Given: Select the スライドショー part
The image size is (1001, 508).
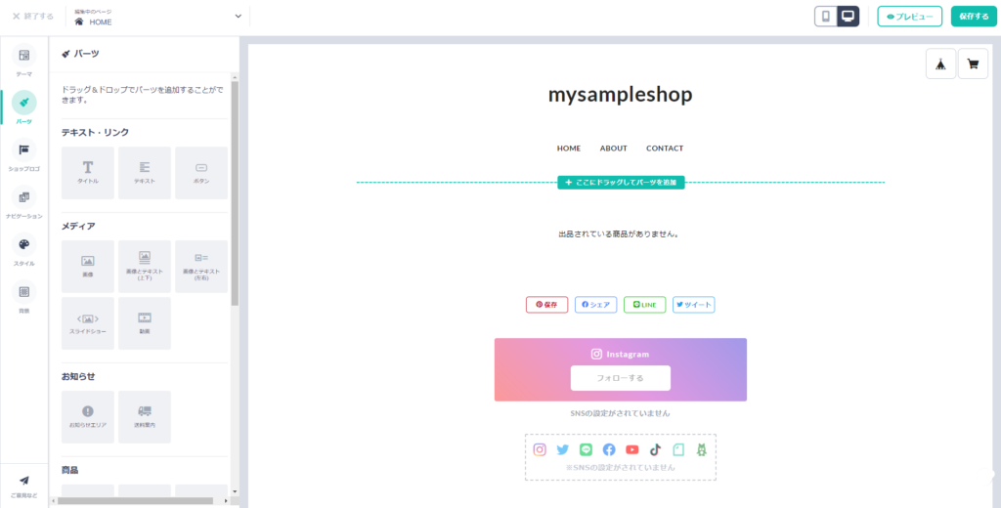Looking at the screenshot, I should (88, 322).
